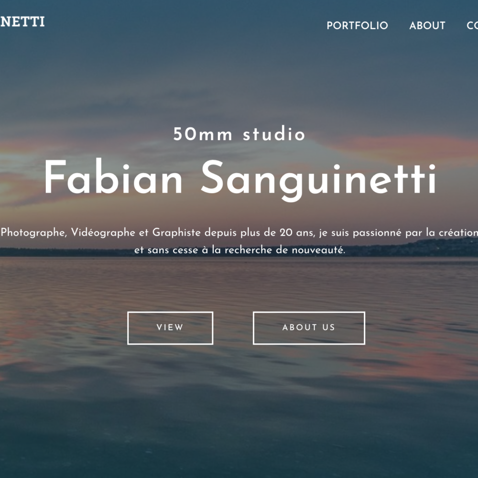Go to the ABOUT page in the navbar

[427, 25]
